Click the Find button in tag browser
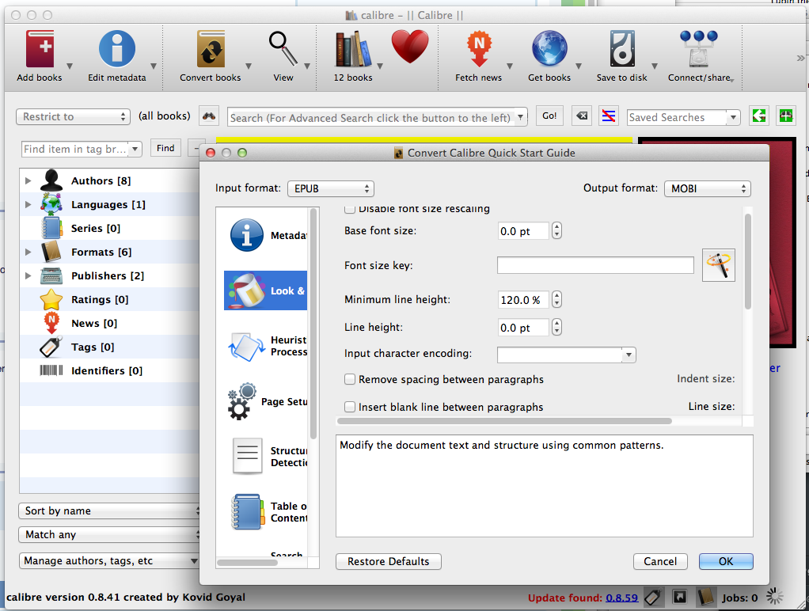 click(x=165, y=149)
